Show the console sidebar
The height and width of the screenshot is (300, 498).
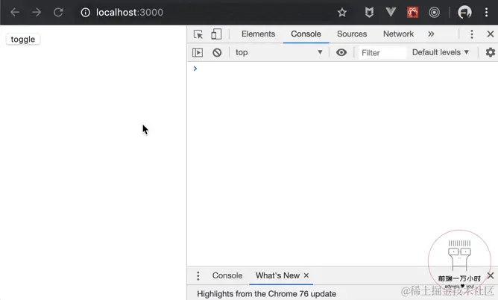198,52
